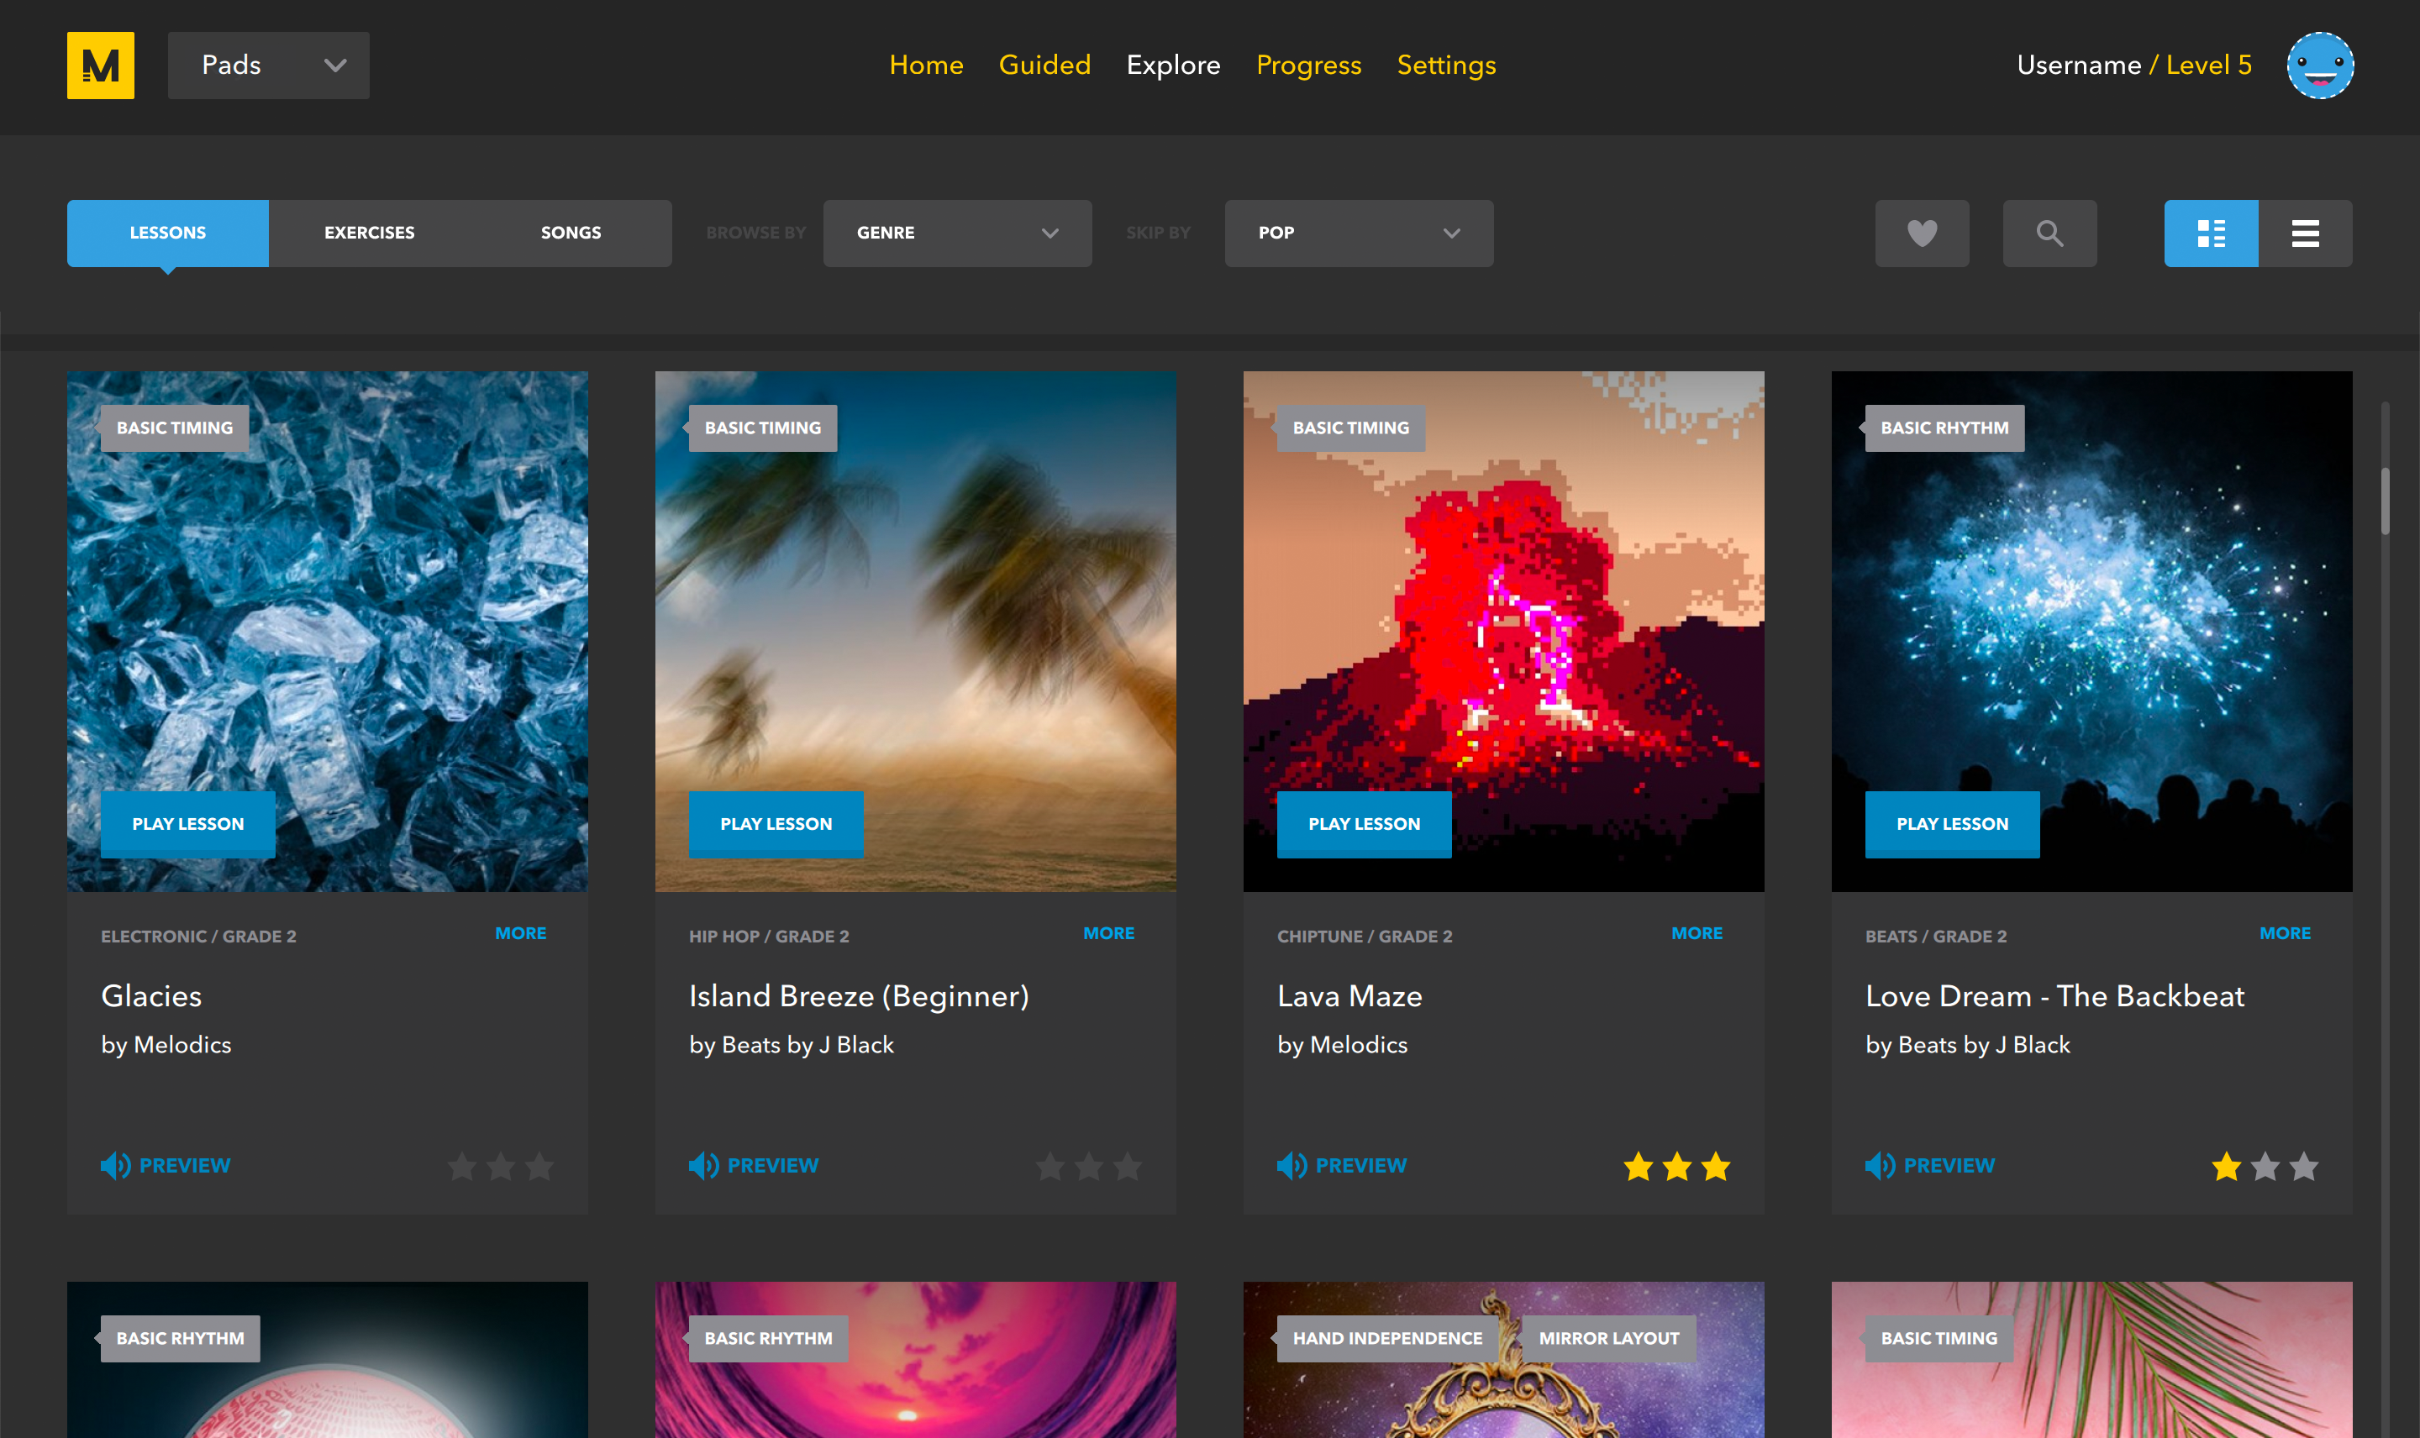
Task: Click the star rating on Glacies card
Action: pyautogui.click(x=500, y=1166)
